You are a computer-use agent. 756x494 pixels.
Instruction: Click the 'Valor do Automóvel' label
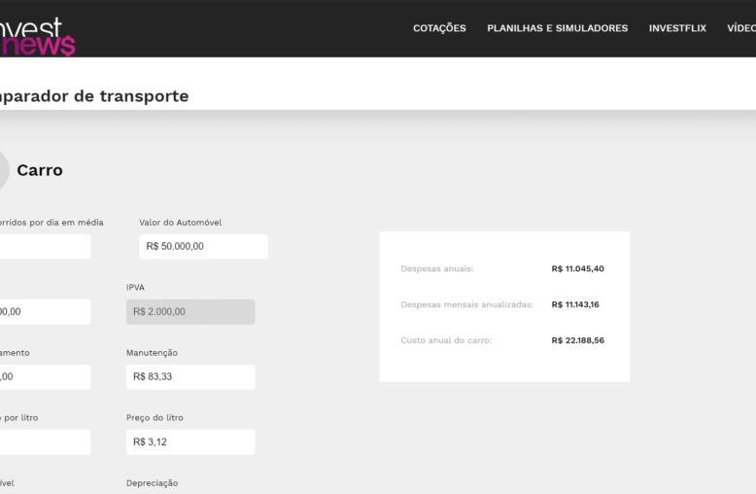[181, 223]
